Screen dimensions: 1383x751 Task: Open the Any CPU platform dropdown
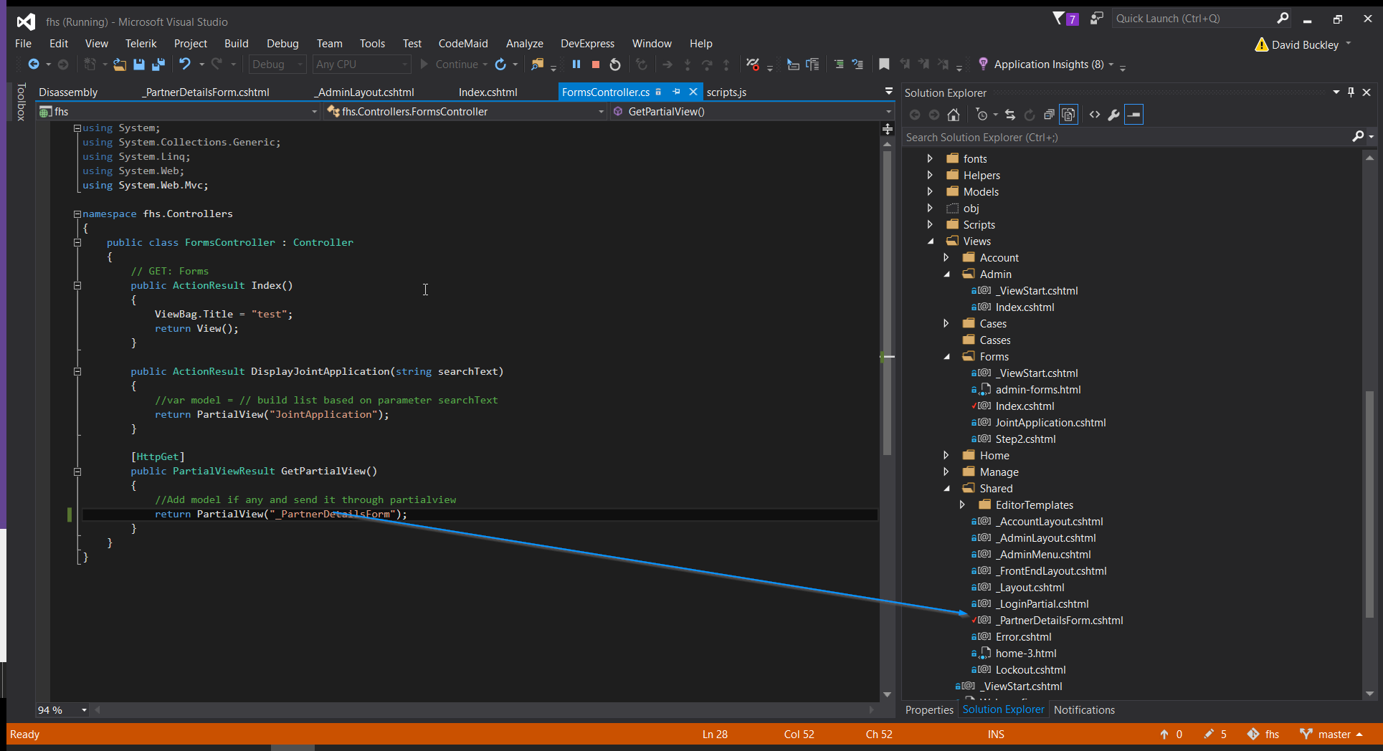(x=361, y=64)
